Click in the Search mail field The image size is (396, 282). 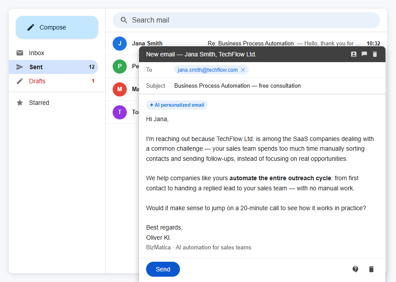click(246, 20)
